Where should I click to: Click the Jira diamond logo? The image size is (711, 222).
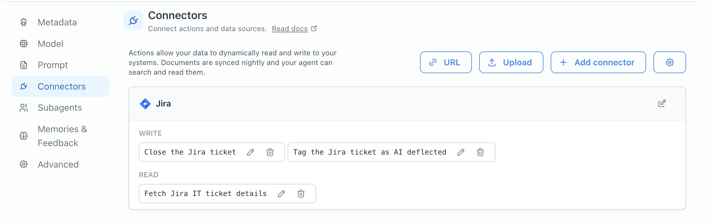(x=145, y=104)
